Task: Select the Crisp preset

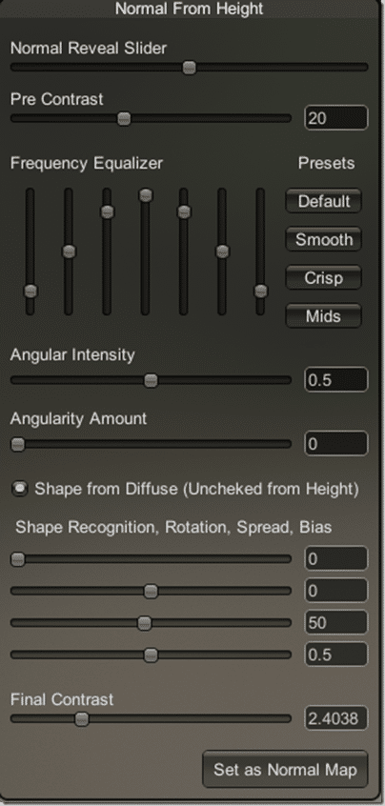Action: [x=323, y=278]
